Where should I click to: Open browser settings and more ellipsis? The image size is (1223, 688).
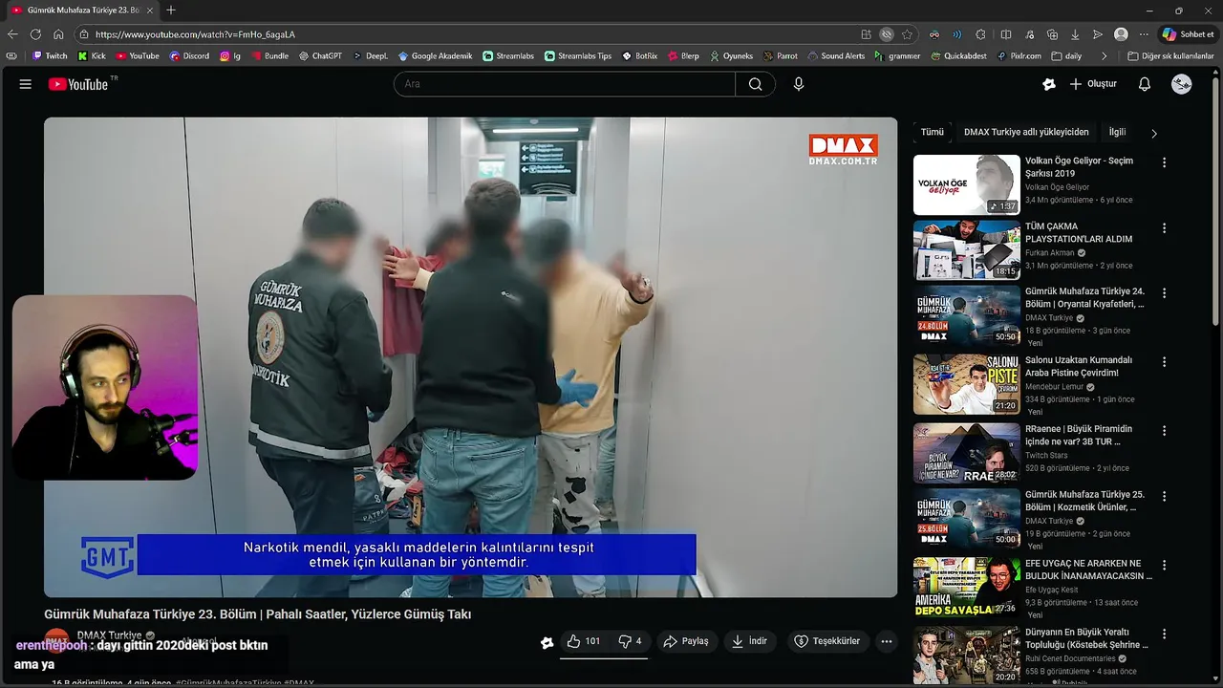(x=1144, y=34)
